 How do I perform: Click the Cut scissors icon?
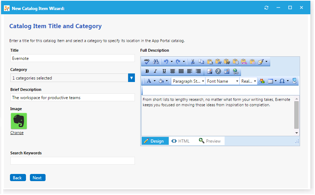click(x=193, y=62)
